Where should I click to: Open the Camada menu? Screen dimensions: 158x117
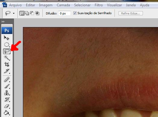coord(63,5)
